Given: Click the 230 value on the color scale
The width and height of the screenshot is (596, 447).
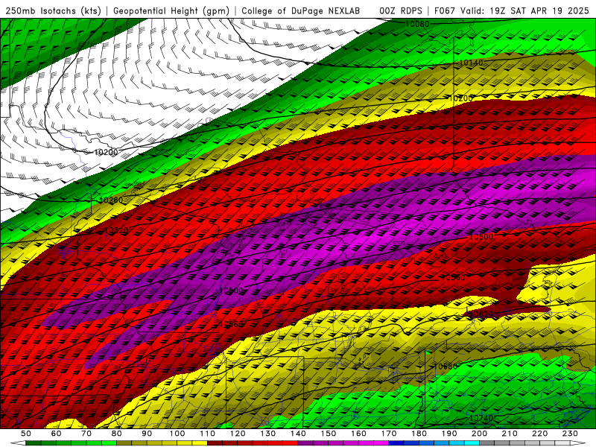Looking at the screenshot, I should pos(570,434).
